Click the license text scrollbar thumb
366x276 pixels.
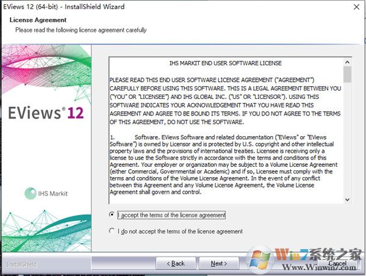[x=347, y=74]
